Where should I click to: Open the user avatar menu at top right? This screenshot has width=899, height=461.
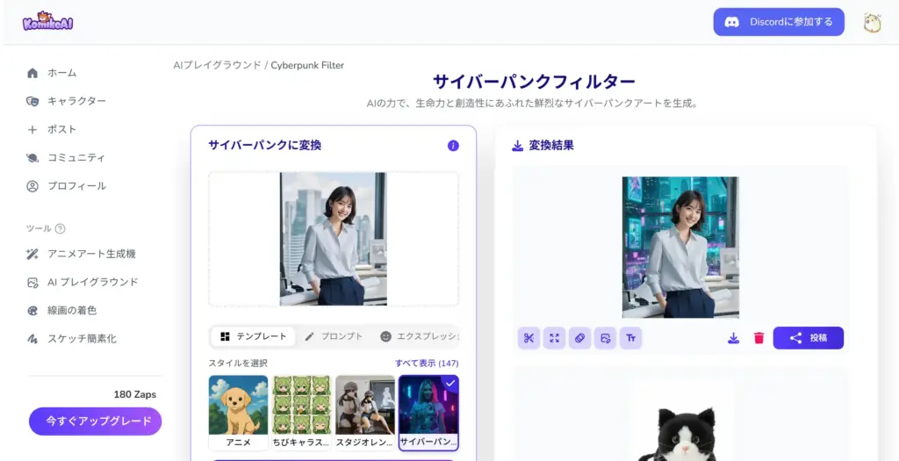(x=872, y=23)
